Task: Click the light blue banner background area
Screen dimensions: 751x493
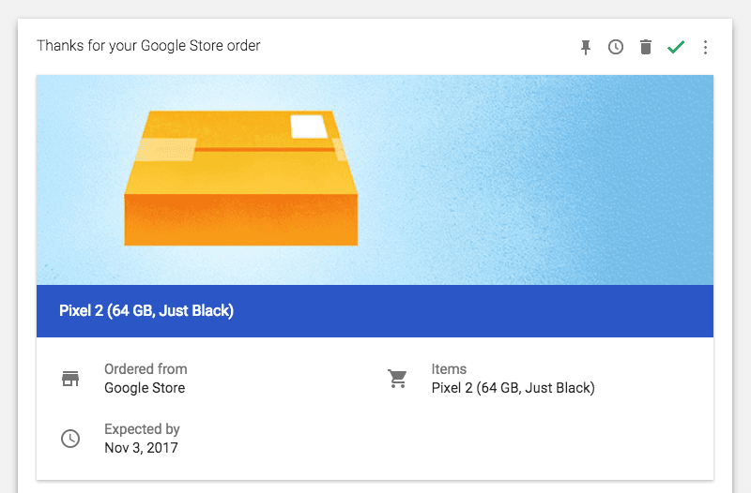Action: pyautogui.click(x=563, y=178)
